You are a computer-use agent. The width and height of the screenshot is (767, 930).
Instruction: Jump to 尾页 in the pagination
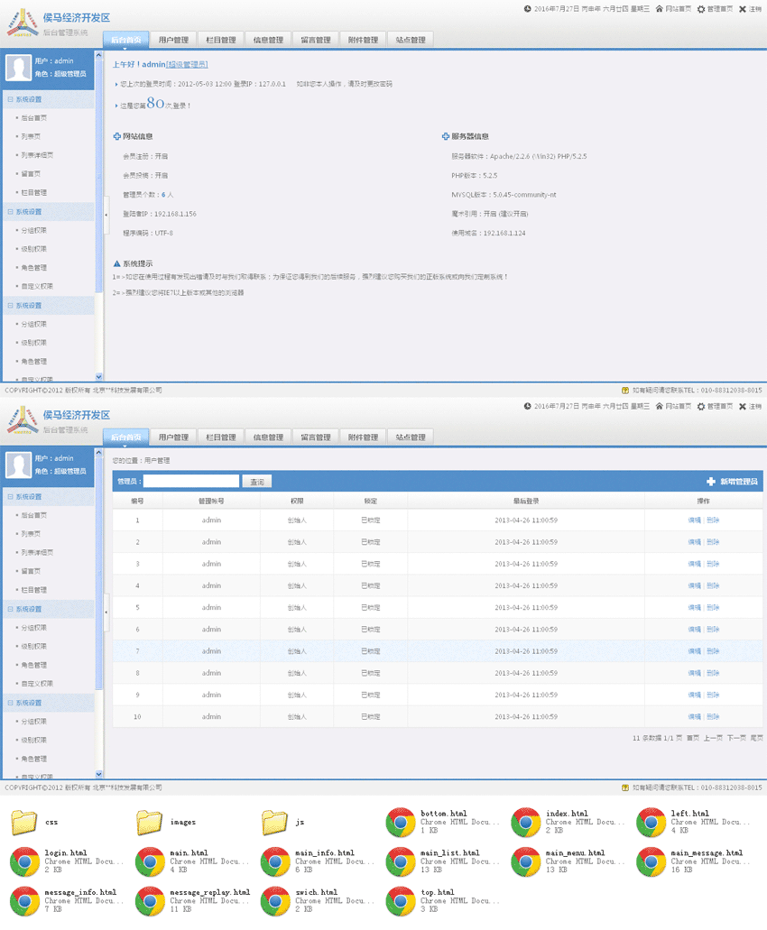point(756,738)
